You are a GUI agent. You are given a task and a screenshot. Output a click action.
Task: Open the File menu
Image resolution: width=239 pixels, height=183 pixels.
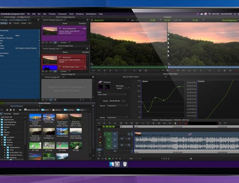(28, 14)
